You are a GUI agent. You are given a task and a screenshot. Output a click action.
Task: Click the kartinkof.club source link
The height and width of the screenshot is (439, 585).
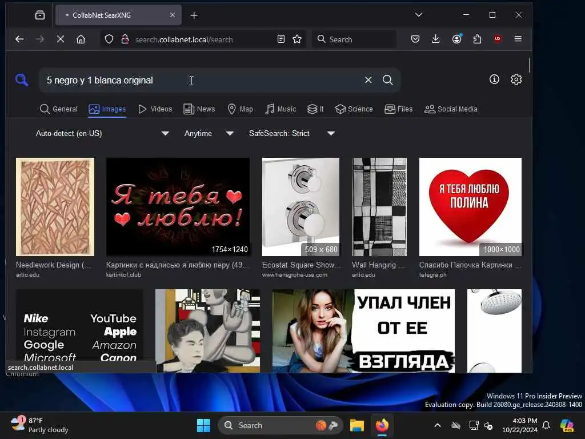pyautogui.click(x=123, y=275)
